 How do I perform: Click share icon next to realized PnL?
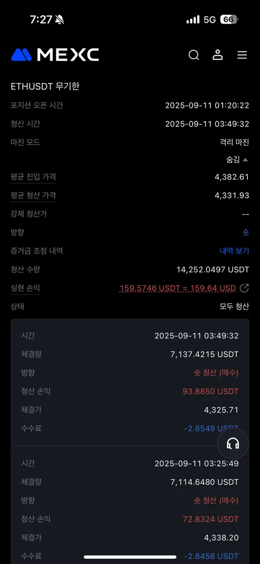coord(244,288)
